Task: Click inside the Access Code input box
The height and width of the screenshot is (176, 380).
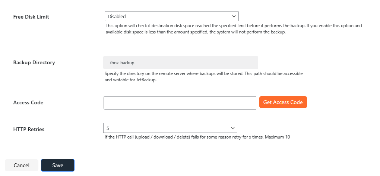Action: point(180,102)
